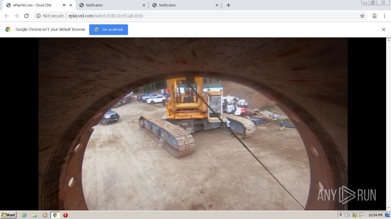Click Show desktop button
The height and width of the screenshot is (219, 391).
tap(388, 215)
